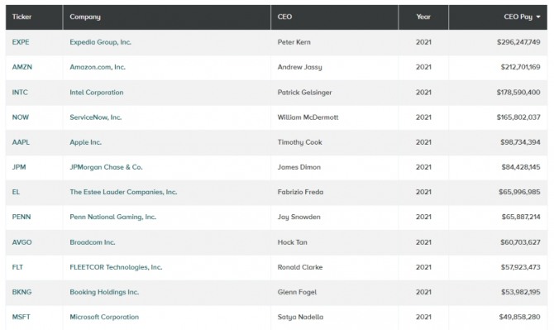Open Penn National Gaming, Inc. link

(112, 217)
